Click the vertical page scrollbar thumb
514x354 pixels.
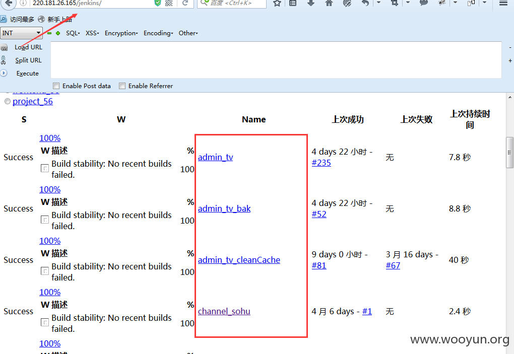(510, 152)
